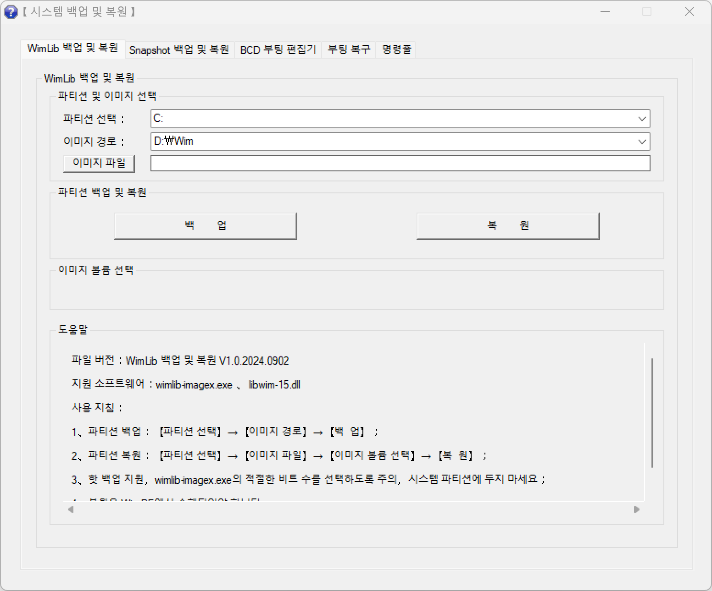
Task: Switch to the 부팅 복구 tab
Action: 349,50
